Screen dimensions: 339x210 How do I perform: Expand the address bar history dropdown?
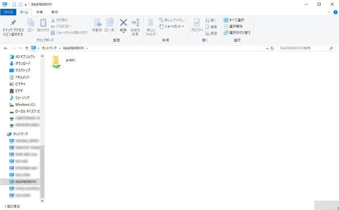(x=267, y=49)
